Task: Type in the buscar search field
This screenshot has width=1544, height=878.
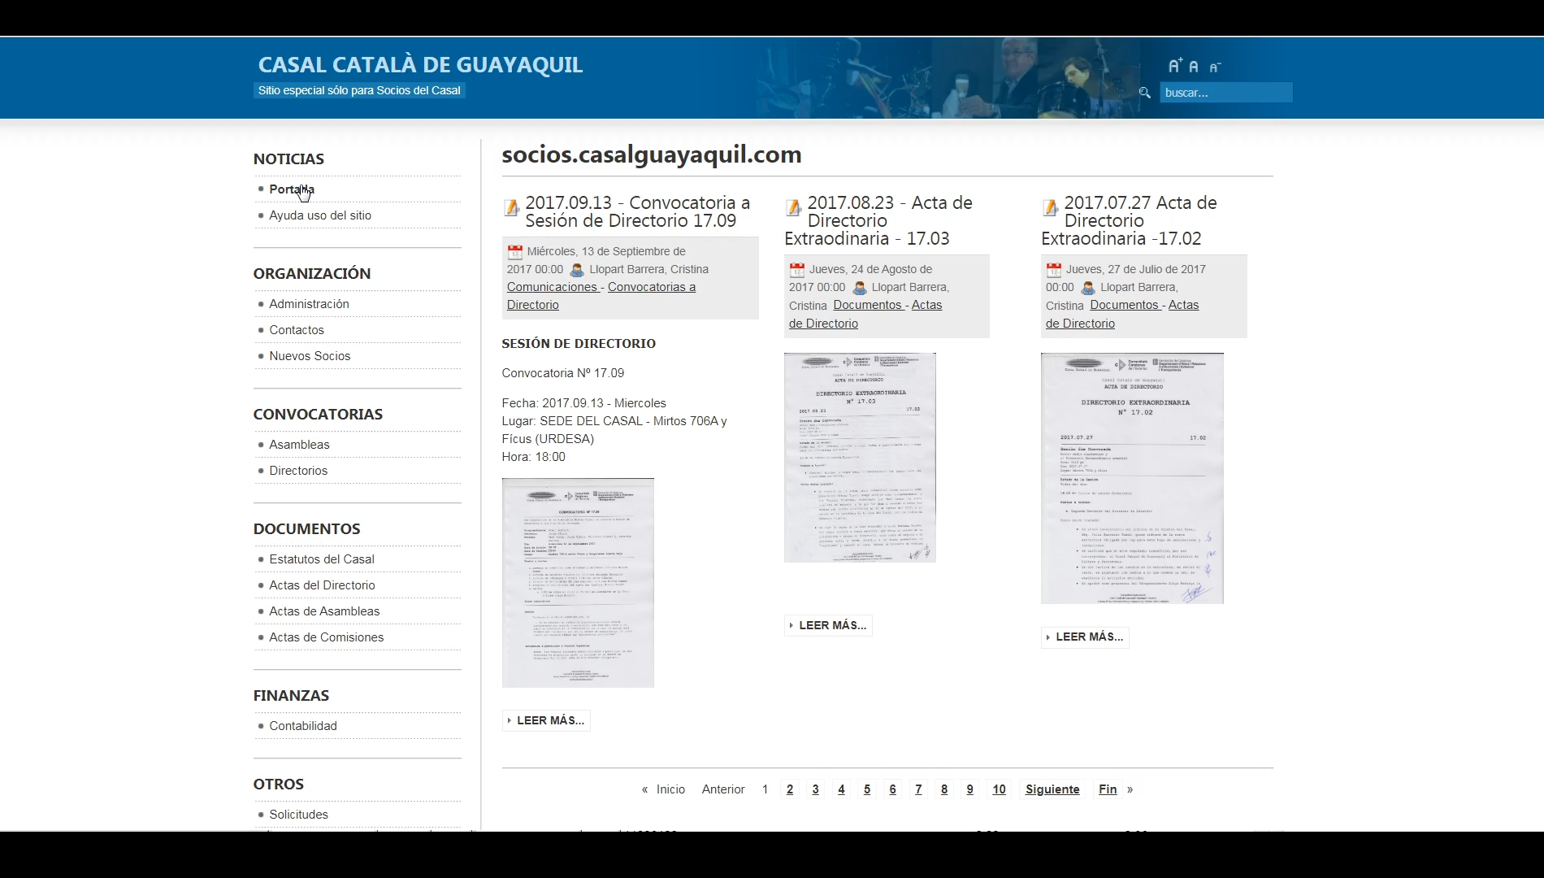Action: tap(1225, 93)
